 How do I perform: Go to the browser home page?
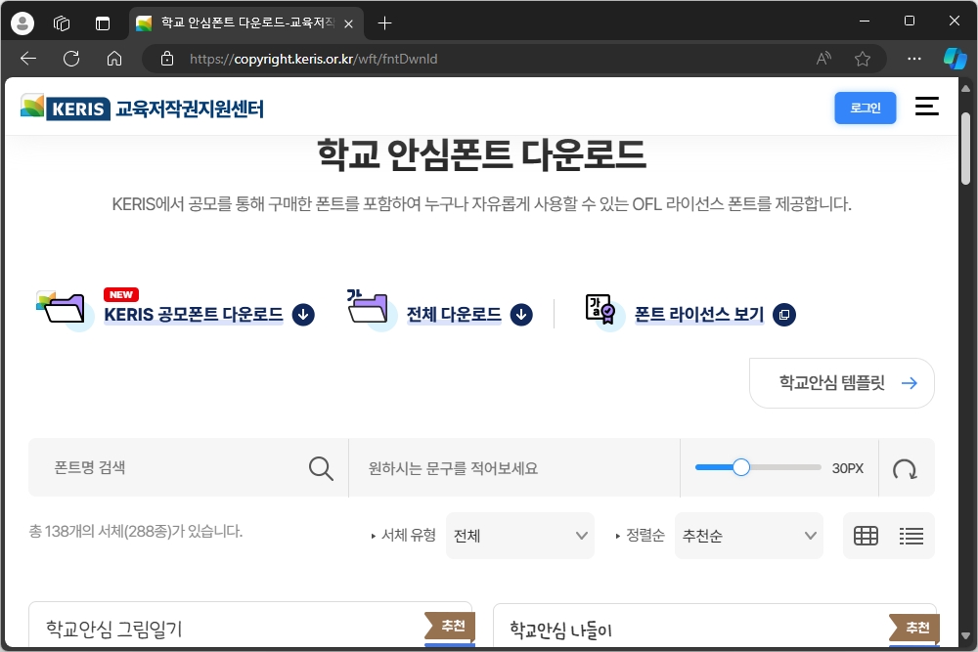coord(114,59)
